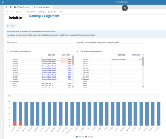Click Sales Rep column header in second table
The height and width of the screenshot is (139, 166).
click(122, 55)
